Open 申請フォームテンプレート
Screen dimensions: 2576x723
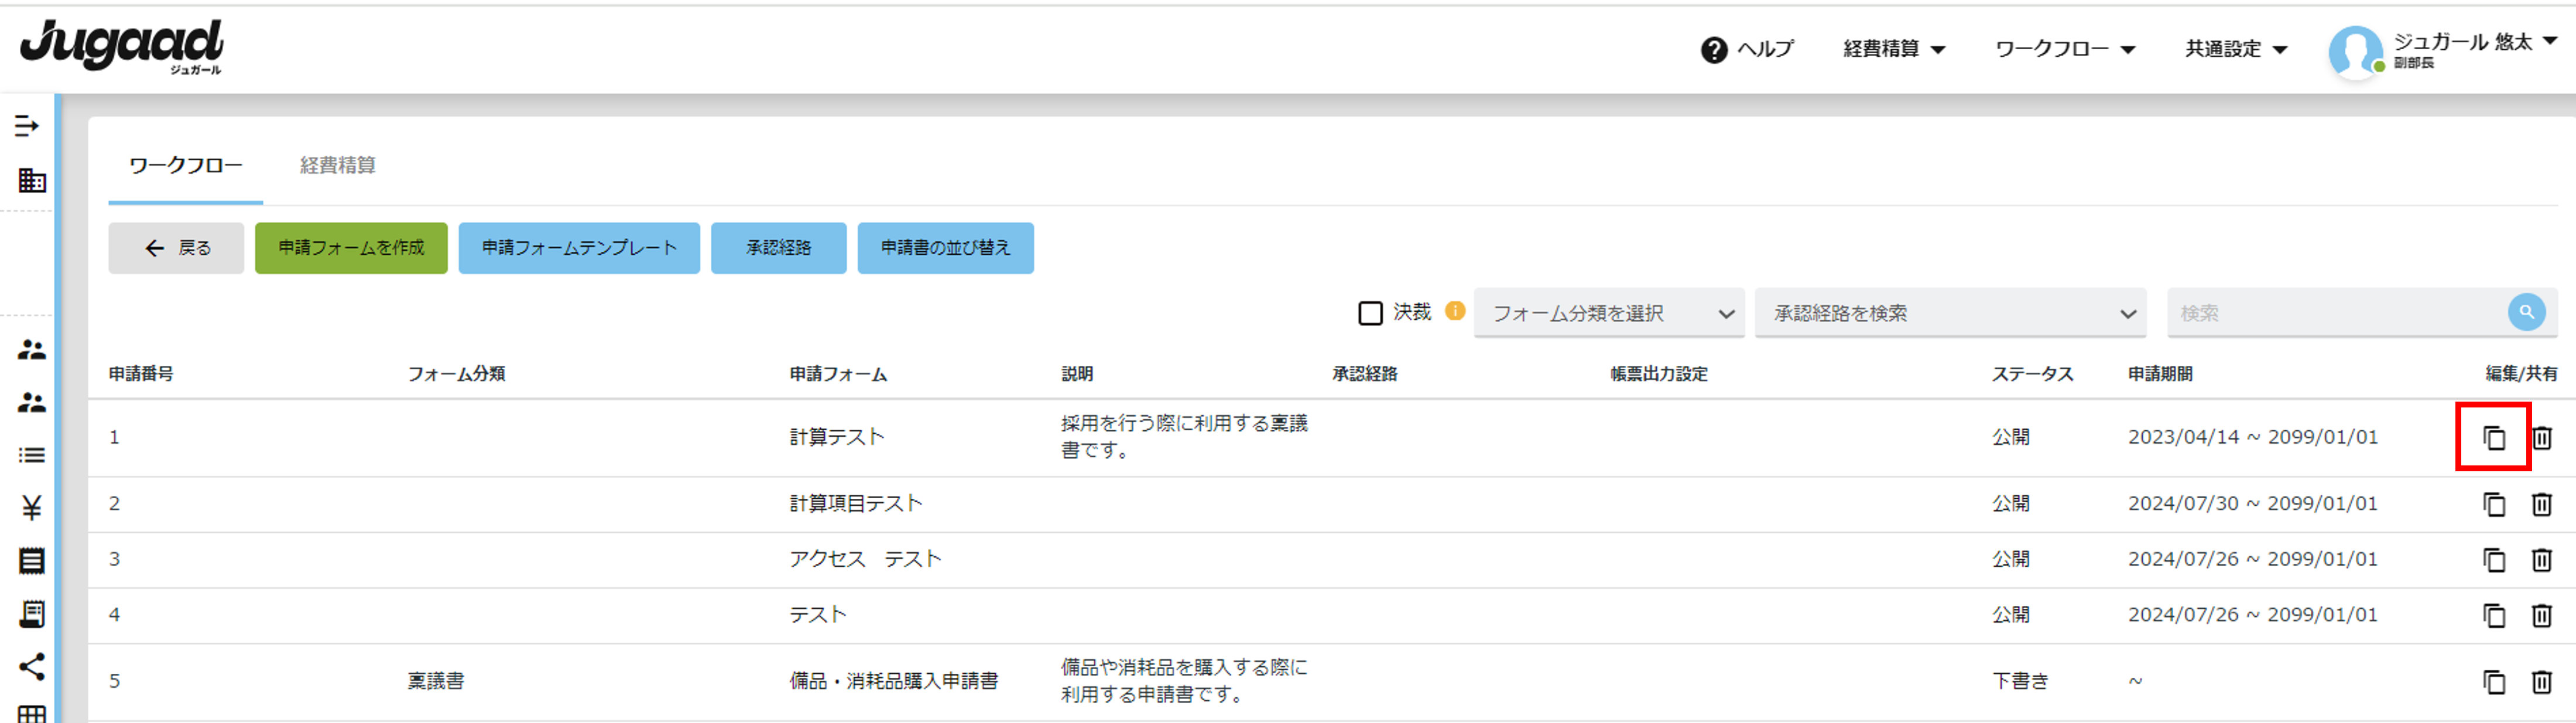(579, 248)
